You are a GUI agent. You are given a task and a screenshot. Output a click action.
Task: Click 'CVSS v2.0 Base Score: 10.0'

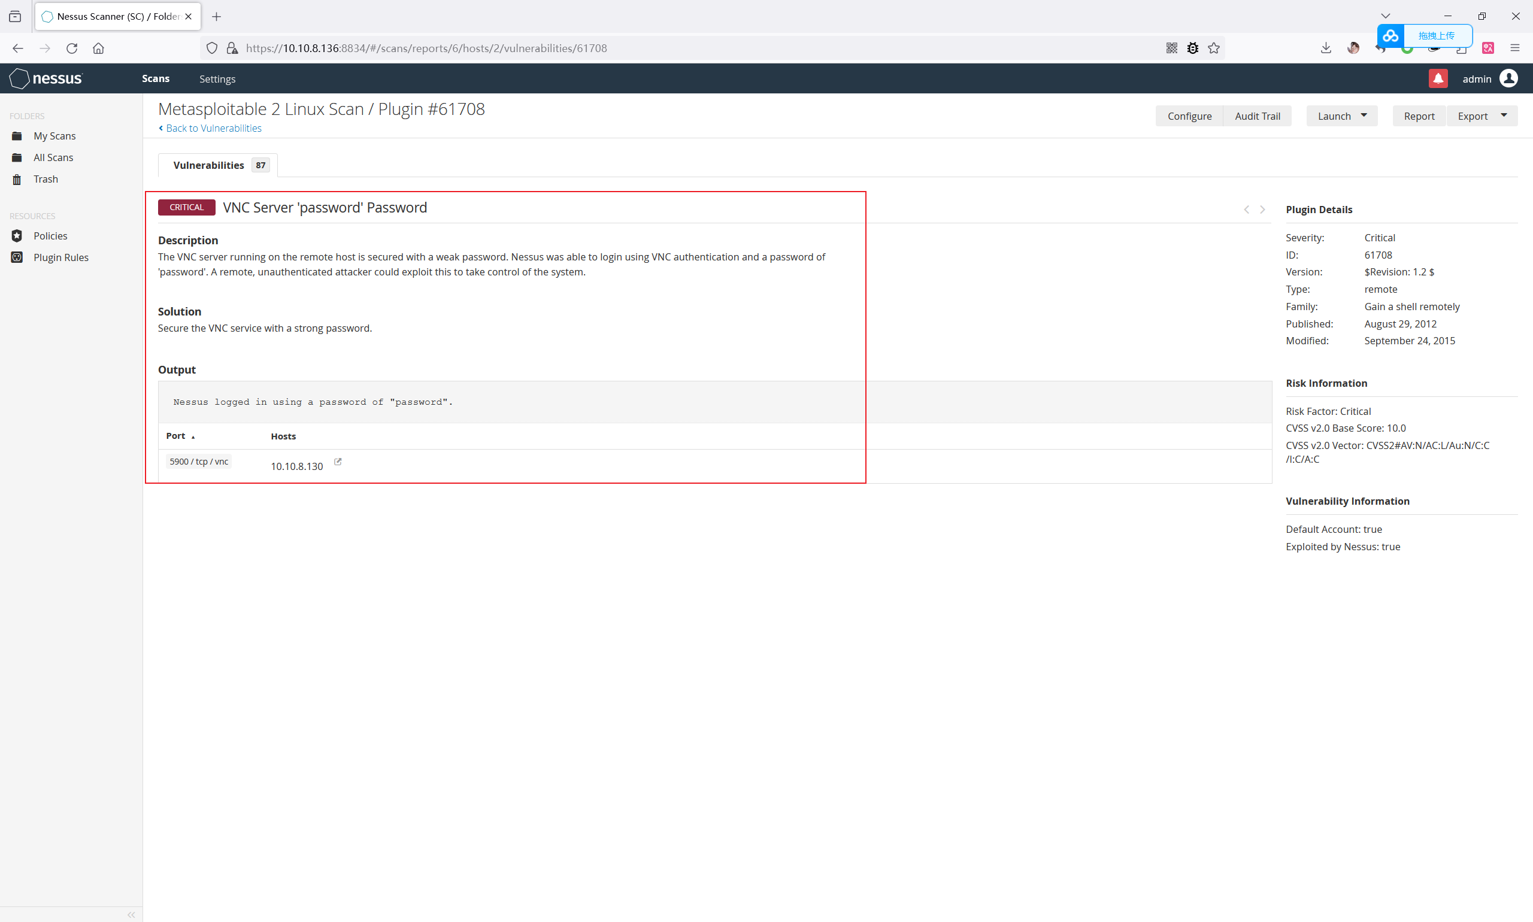click(1346, 428)
